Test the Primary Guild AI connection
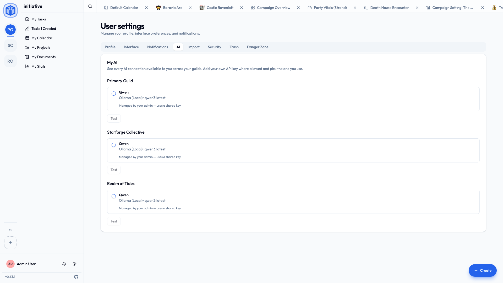Screen dimensions: 503x283 [x=114, y=118]
